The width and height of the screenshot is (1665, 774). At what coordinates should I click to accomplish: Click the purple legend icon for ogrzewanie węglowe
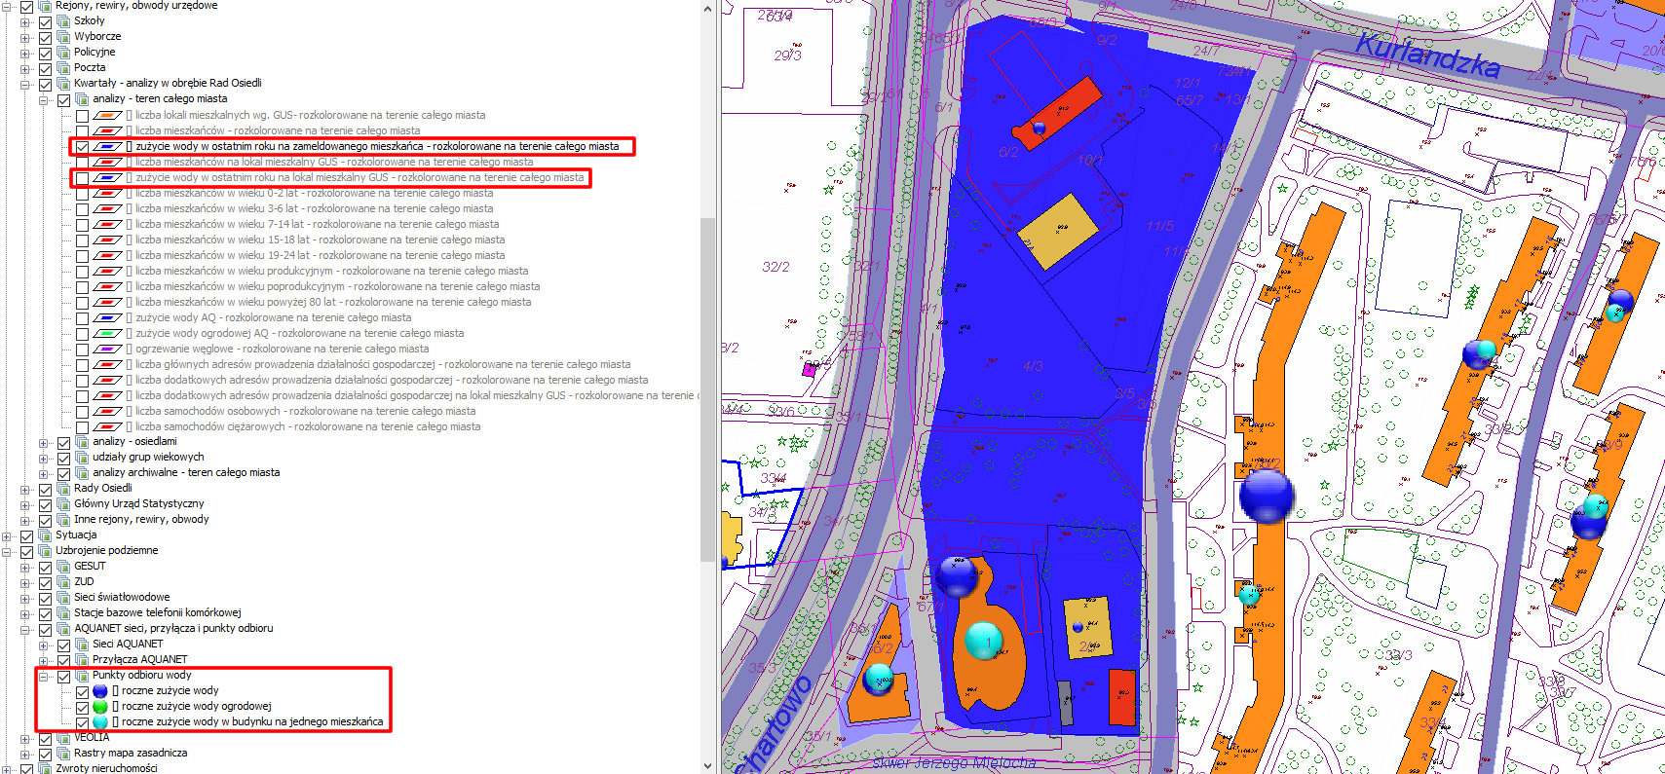click(107, 350)
